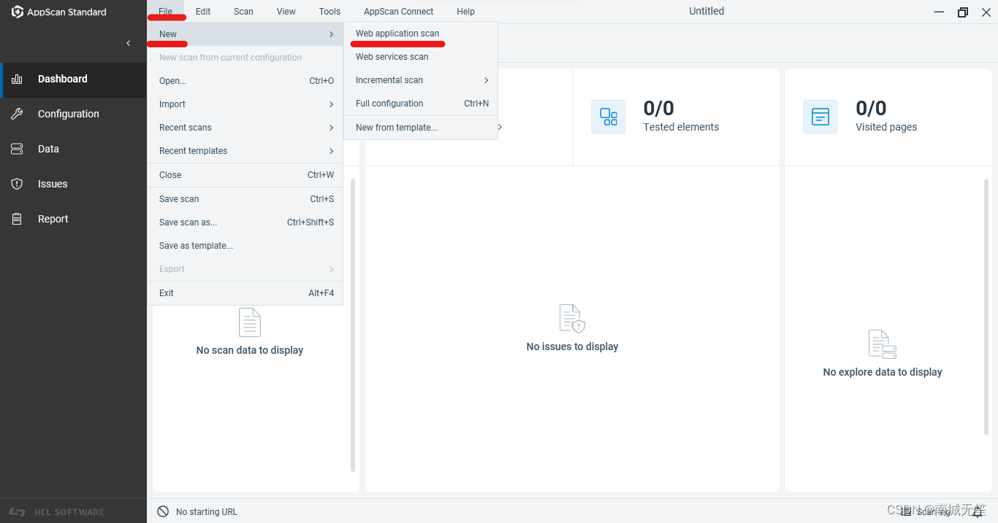
Task: Restore down the AppScan window
Action: click(x=963, y=12)
